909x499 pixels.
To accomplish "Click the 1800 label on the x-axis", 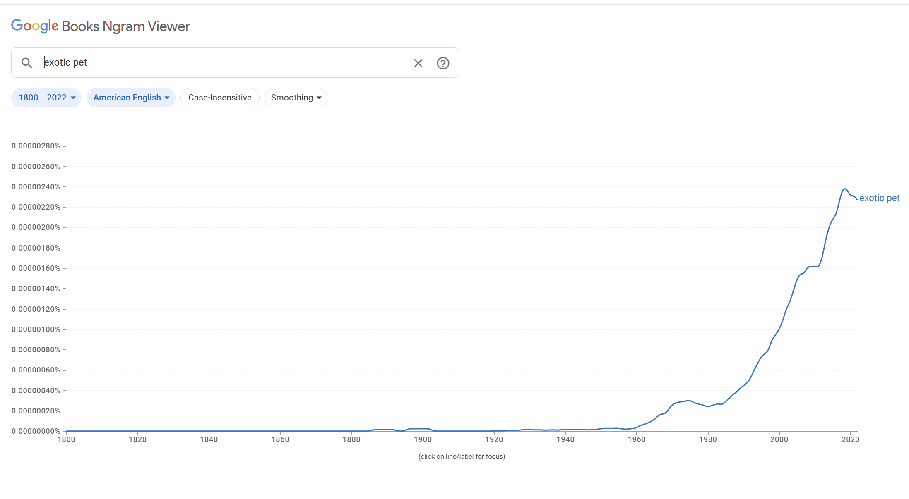I will click(66, 439).
